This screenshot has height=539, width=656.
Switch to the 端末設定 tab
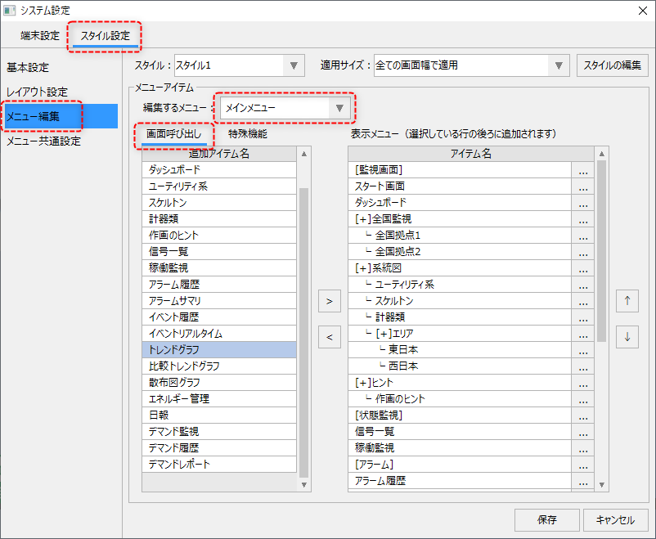[40, 36]
